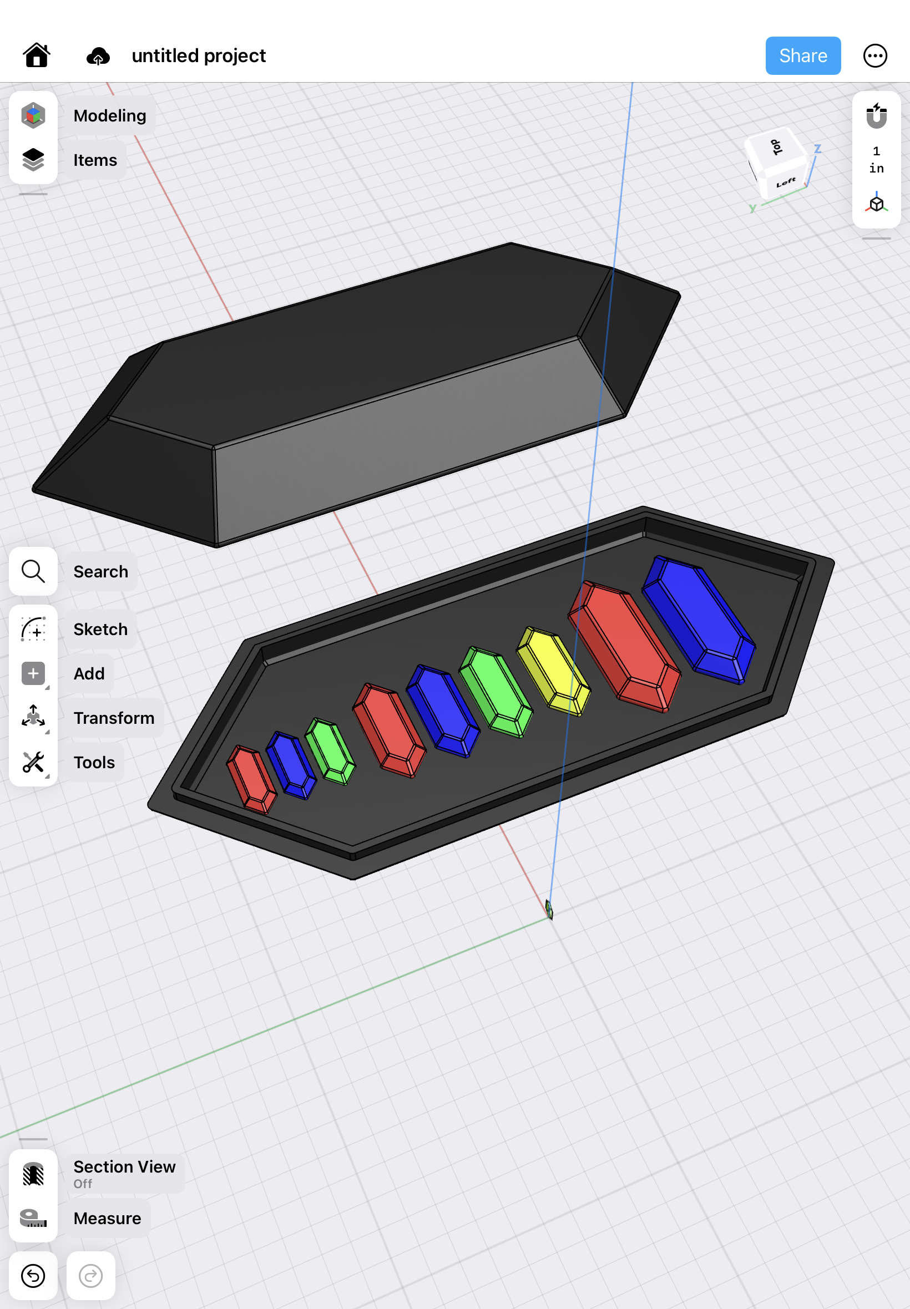Click the redo arrow button

click(90, 1275)
